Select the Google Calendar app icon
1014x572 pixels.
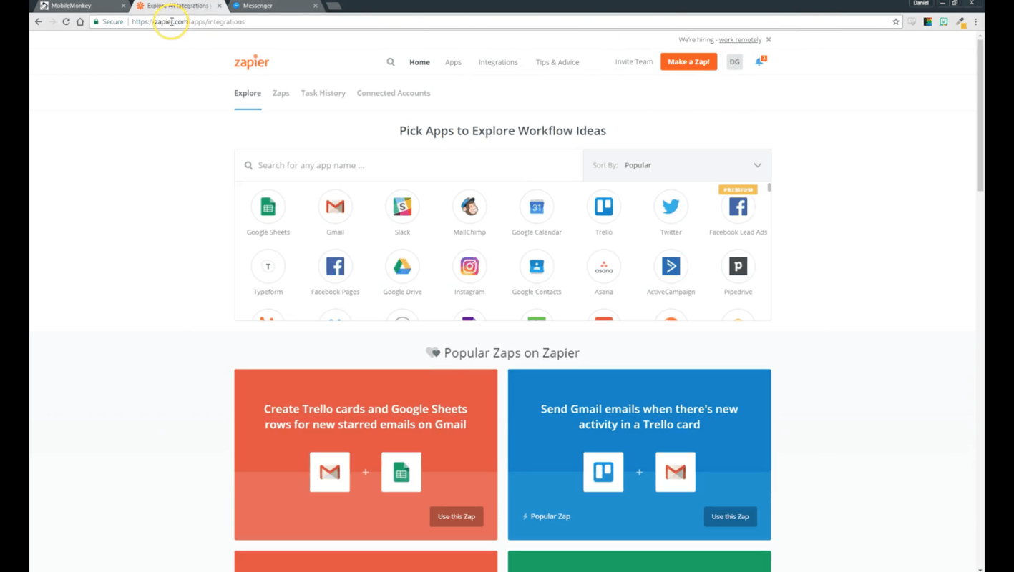[x=537, y=207]
